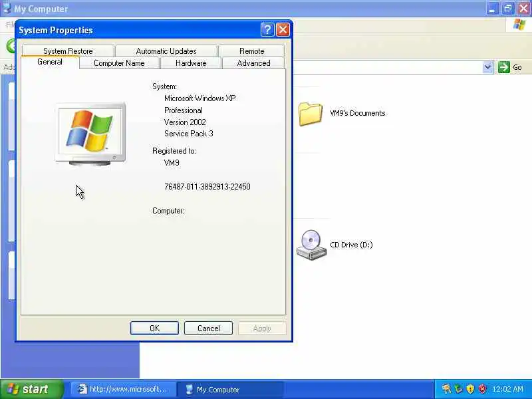Go to the Advanced tab
The width and height of the screenshot is (532, 399).
point(253,63)
